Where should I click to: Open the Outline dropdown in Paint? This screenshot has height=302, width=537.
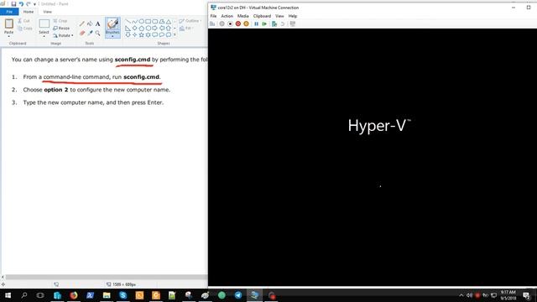click(x=190, y=21)
